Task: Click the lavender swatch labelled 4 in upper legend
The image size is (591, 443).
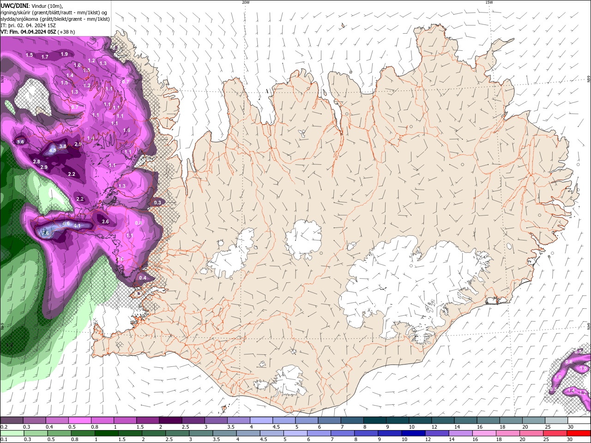Action: tap(261, 420)
